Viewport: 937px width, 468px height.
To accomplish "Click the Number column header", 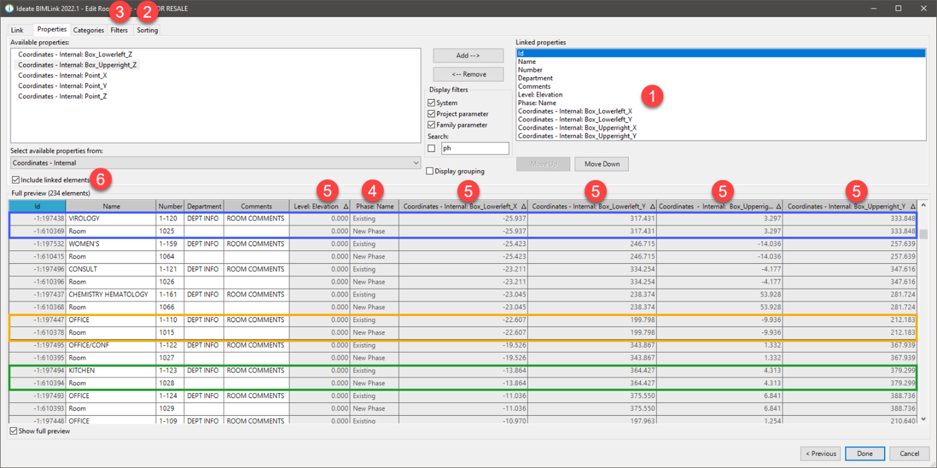I will (170, 206).
